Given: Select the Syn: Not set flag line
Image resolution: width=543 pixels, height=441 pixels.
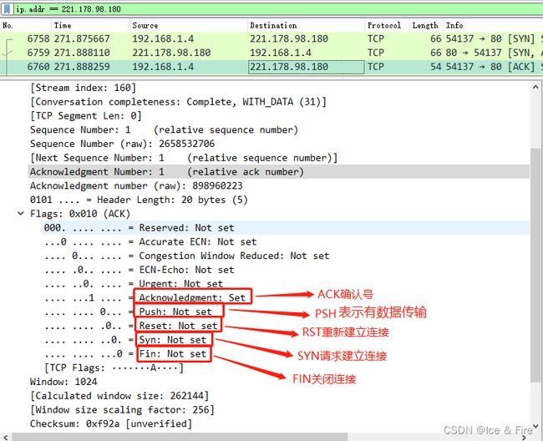Looking at the screenshot, I should click(125, 340).
